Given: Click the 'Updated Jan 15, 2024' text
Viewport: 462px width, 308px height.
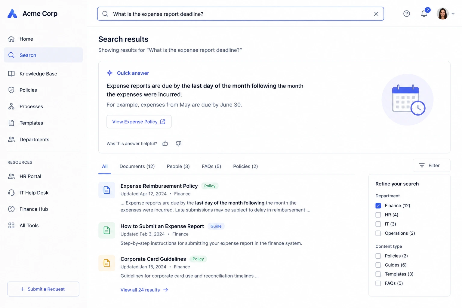Looking at the screenshot, I should [x=143, y=267].
